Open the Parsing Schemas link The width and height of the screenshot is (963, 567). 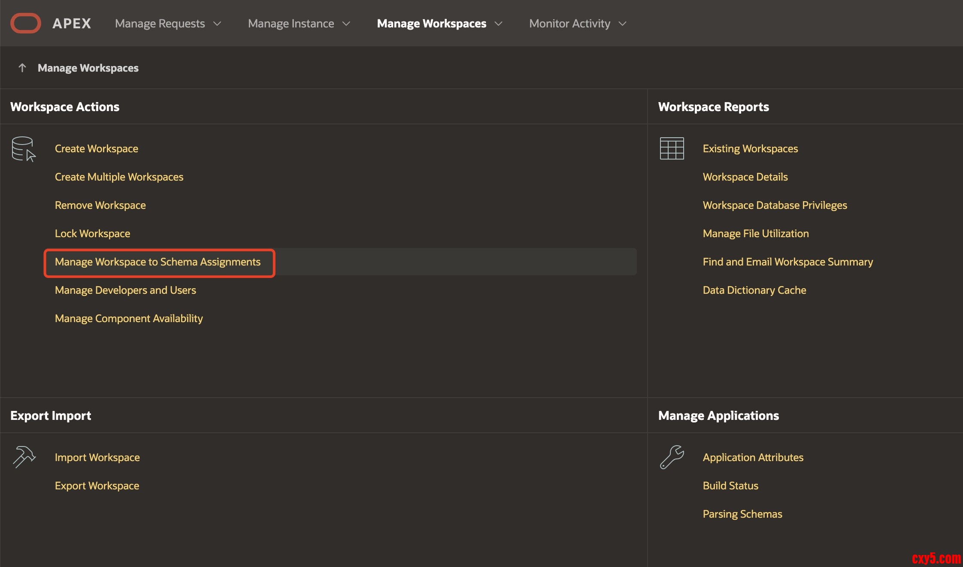[742, 514]
